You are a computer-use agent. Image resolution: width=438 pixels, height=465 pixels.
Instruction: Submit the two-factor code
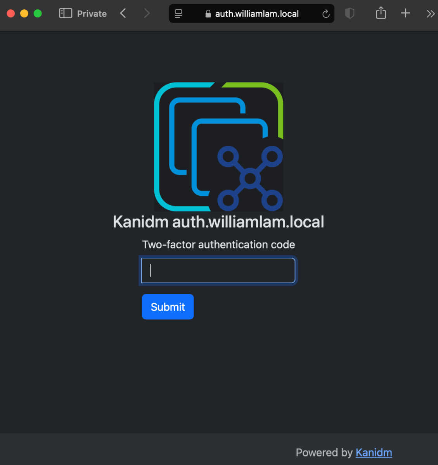click(168, 307)
